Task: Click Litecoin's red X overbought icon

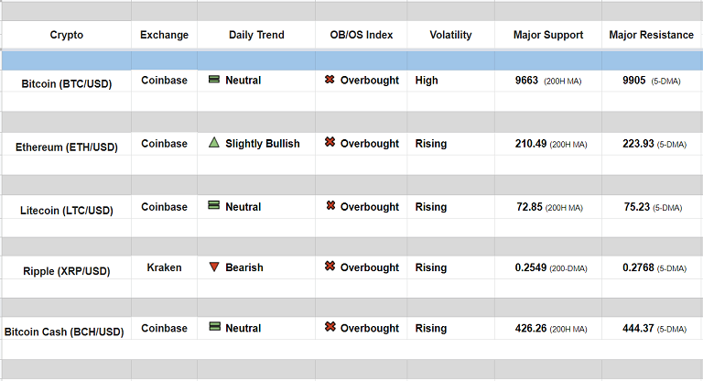Action: [330, 206]
